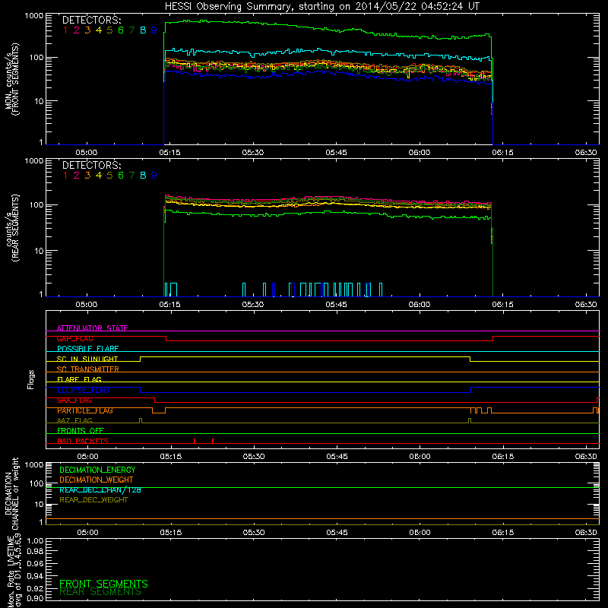Image resolution: width=608 pixels, height=608 pixels.
Task: Select DETECTORS: label in front segments plot
Action: pyautogui.click(x=92, y=21)
